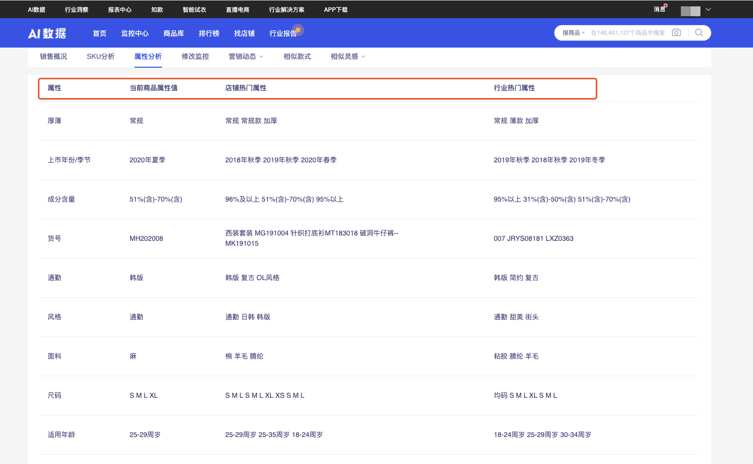Click the 常规 薄款 加厚 industry cell
This screenshot has width=753, height=464.
(516, 121)
